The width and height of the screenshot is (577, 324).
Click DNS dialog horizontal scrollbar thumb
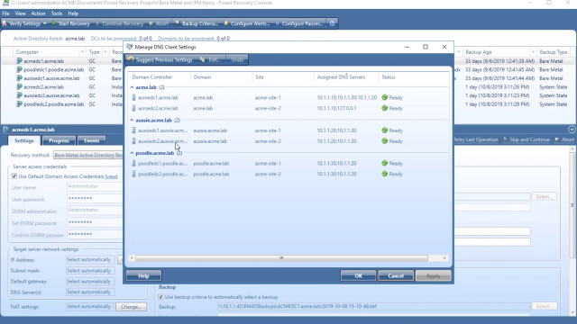point(281,258)
